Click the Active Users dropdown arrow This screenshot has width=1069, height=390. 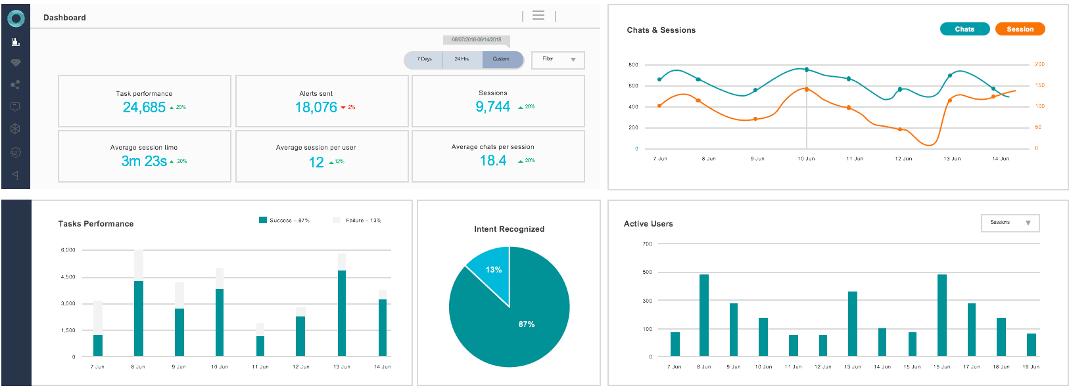coord(1028,223)
